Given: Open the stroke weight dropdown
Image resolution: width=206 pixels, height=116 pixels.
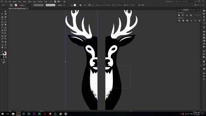Looking at the screenshot, I should [x=32, y=5].
